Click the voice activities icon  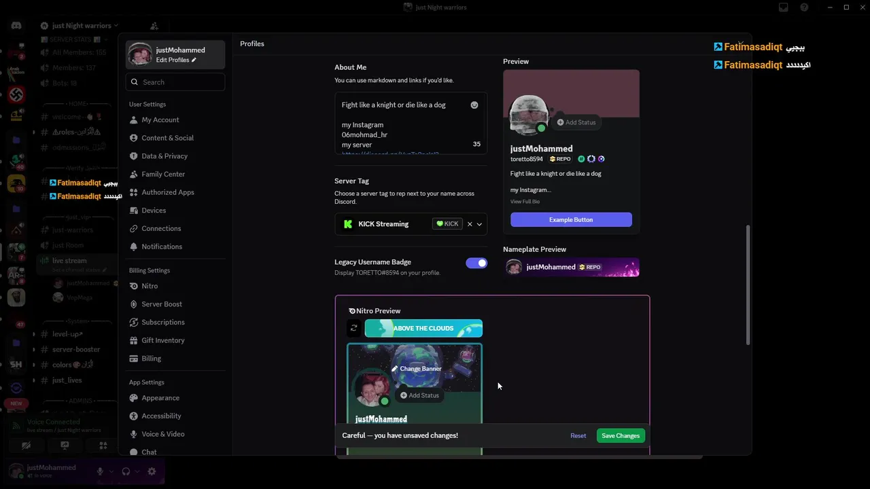103,446
